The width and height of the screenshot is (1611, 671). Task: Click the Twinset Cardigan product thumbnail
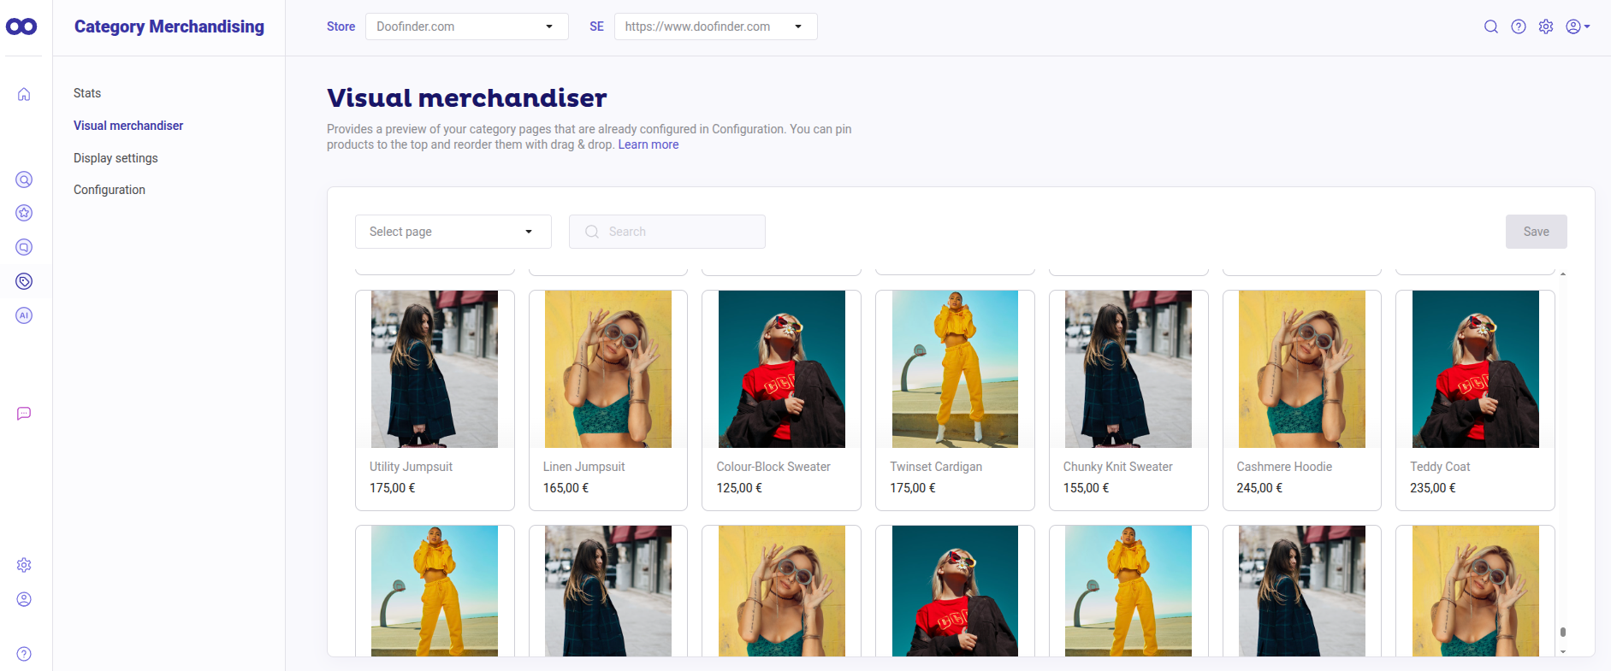[955, 368]
